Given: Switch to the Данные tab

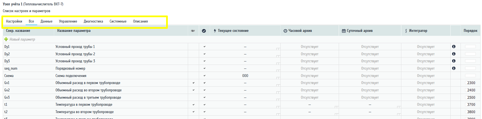Looking at the screenshot, I should pos(47,21).
